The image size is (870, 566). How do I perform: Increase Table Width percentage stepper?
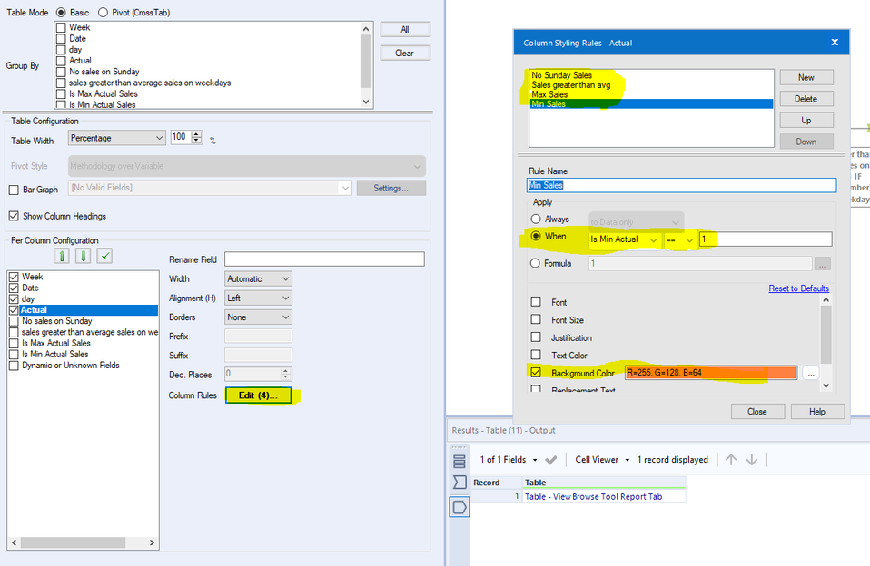pos(197,134)
